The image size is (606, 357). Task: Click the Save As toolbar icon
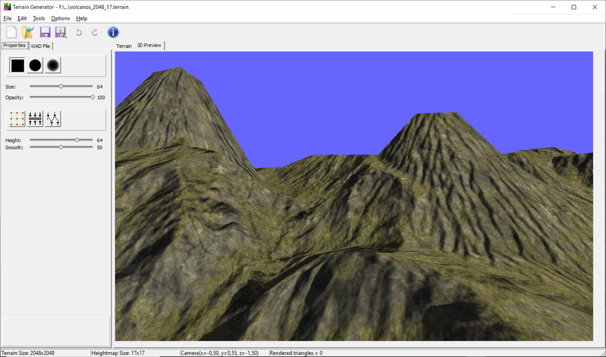point(61,32)
